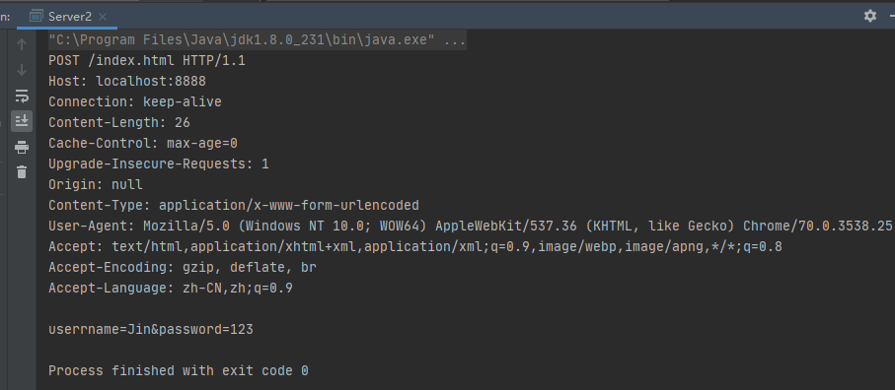Click the ellipsis after java.exe path
Viewport: 895px width, 390px height.
(454, 40)
